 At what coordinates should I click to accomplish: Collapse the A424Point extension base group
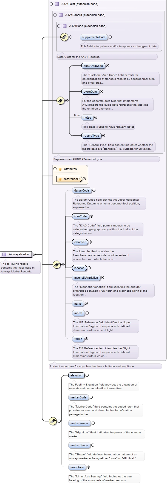(x=51, y=4)
